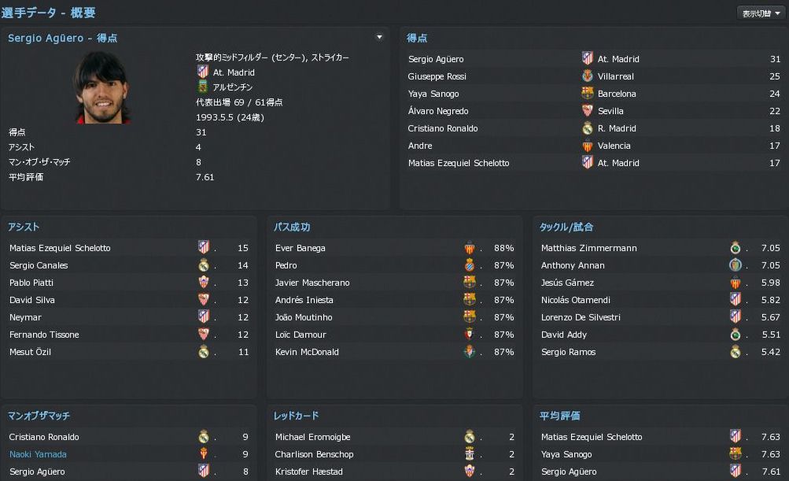This screenshot has height=481, width=789.
Task: Click the club badge beside Matthias Zimmermann
Action: (736, 248)
